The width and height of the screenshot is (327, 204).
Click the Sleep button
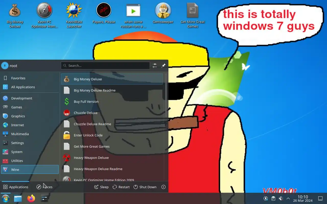point(101,187)
